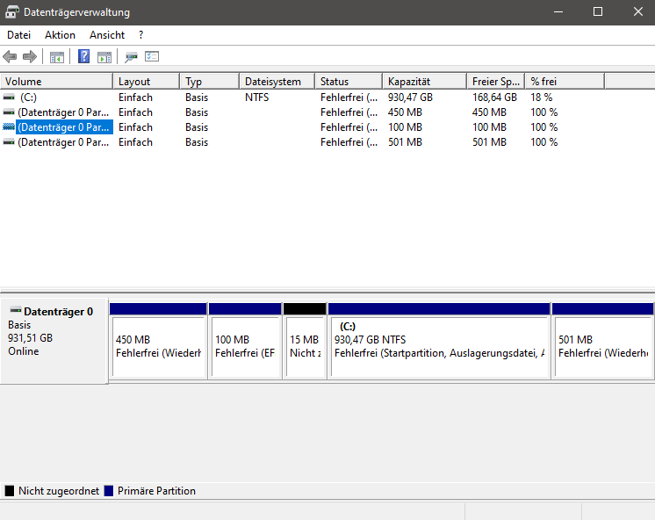Image resolution: width=655 pixels, height=520 pixels.
Task: Click the drive icon of the 450 MB volume row
Action: pyautogui.click(x=9, y=112)
